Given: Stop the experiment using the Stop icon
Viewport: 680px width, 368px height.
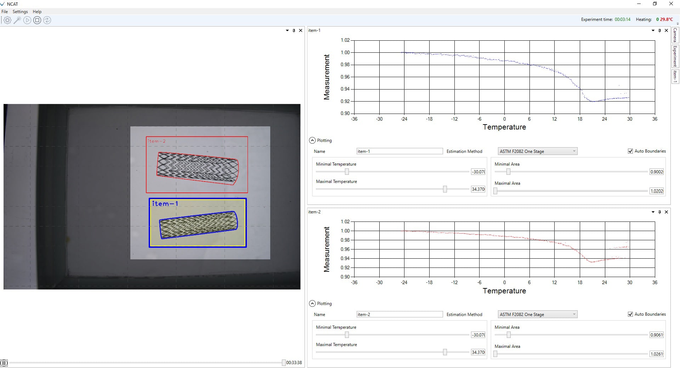Looking at the screenshot, I should 37,20.
